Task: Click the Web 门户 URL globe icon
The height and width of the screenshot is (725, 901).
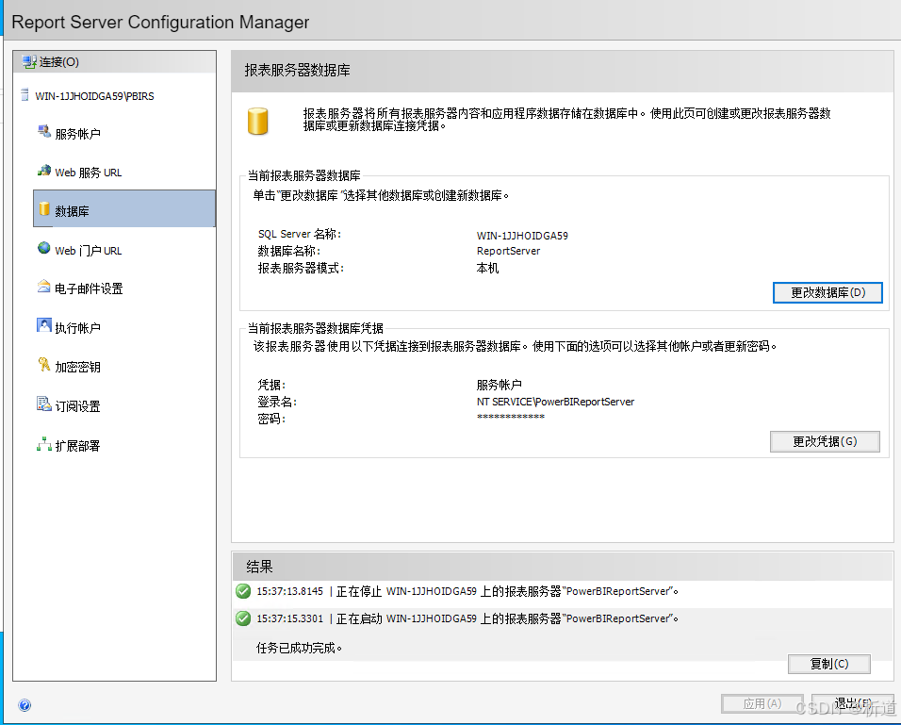Action: pyautogui.click(x=43, y=249)
